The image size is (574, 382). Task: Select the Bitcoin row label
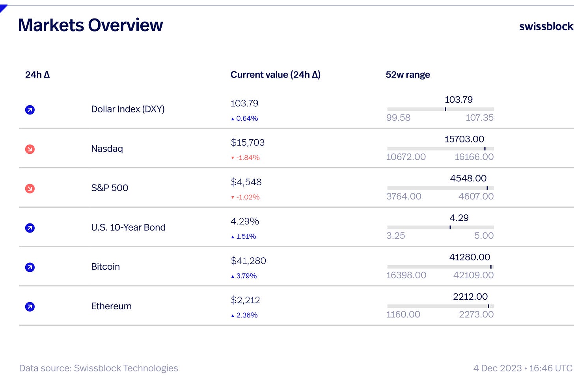[105, 267]
